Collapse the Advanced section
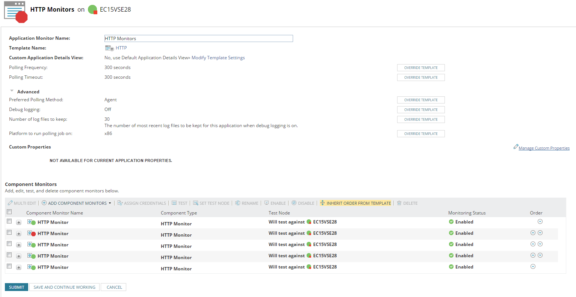 coord(12,91)
